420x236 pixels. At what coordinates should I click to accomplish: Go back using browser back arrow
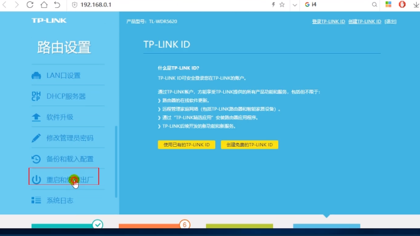[x=5, y=5]
